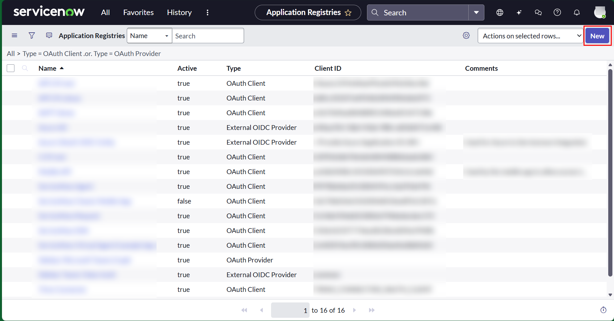The height and width of the screenshot is (321, 614).
Task: Expand the global search options arrow
Action: click(x=476, y=12)
